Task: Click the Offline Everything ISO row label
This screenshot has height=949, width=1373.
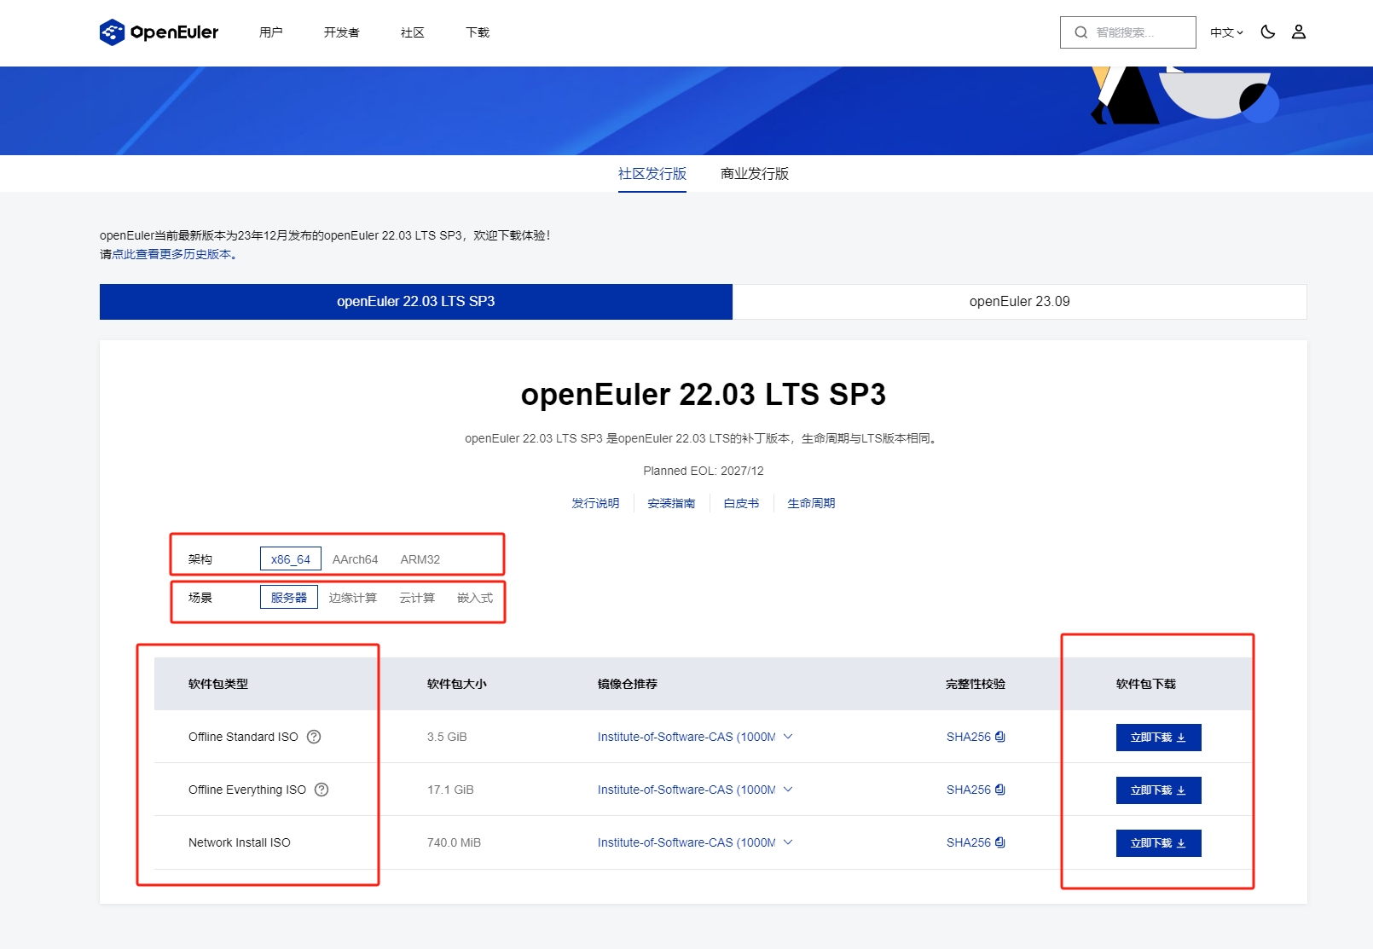Action: (x=247, y=790)
